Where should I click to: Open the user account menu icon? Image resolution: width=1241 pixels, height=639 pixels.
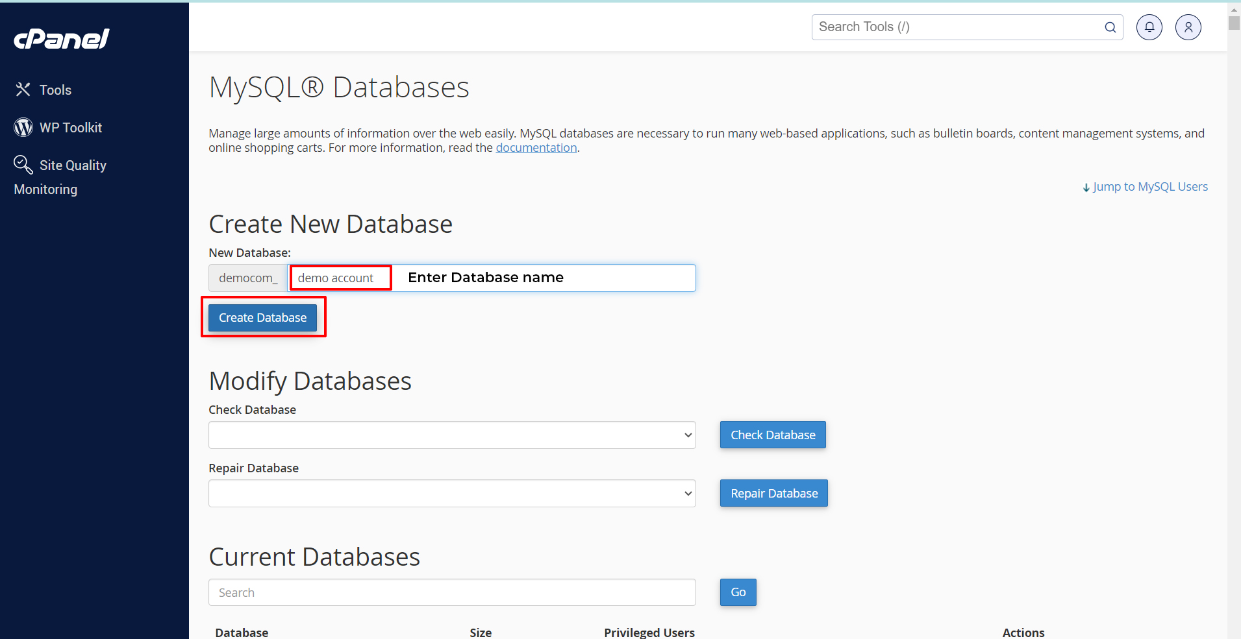click(x=1188, y=27)
